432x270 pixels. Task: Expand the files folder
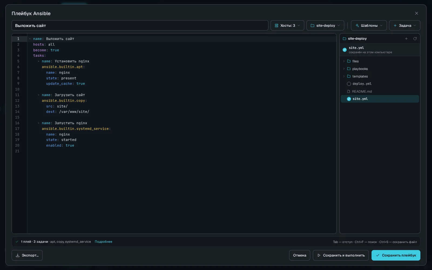coord(344,61)
